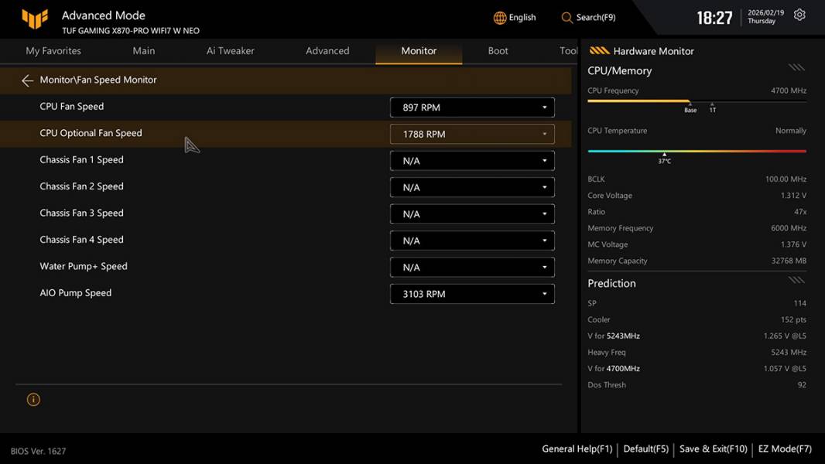Go to the Boot tab
The width and height of the screenshot is (825, 464).
(498, 51)
